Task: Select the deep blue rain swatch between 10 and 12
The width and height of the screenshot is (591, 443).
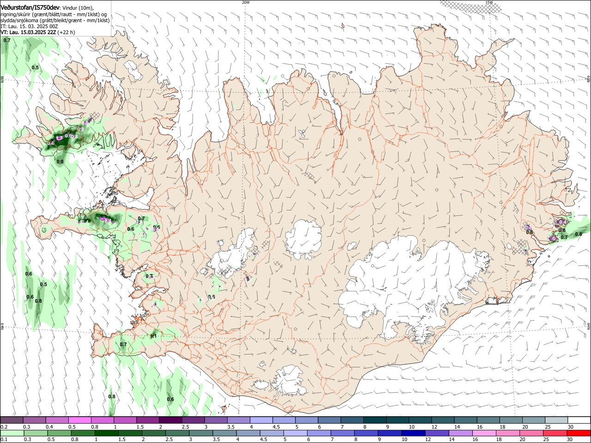Action: [x=413, y=433]
